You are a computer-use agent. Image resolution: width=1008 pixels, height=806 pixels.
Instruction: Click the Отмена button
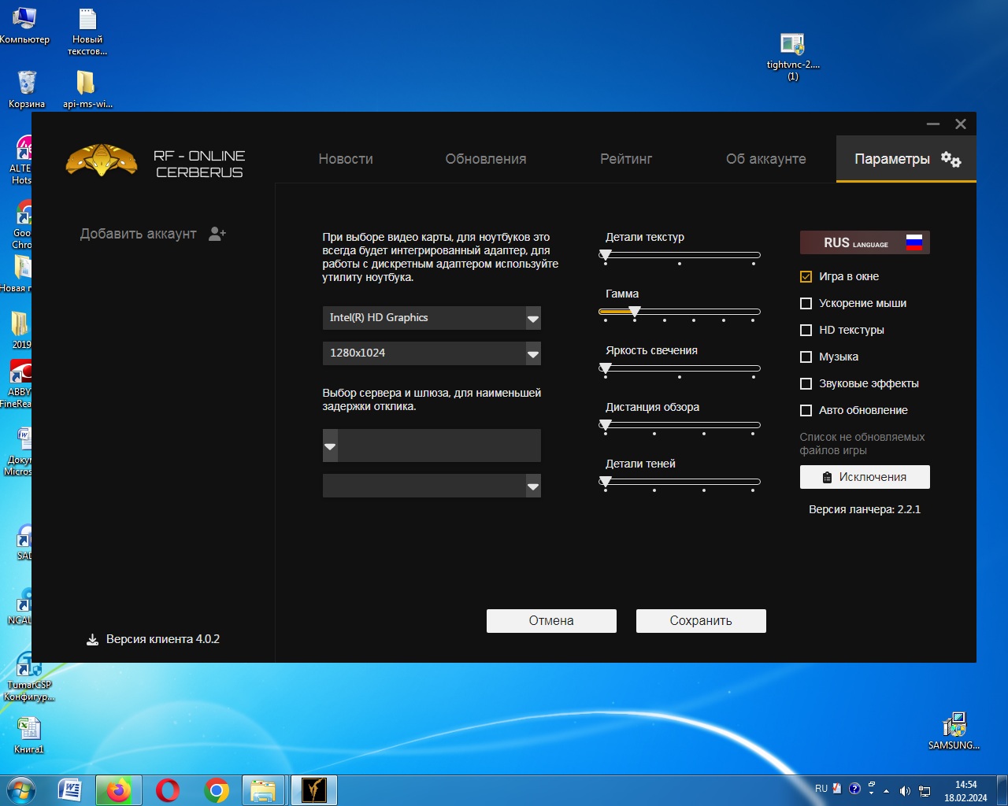point(551,621)
